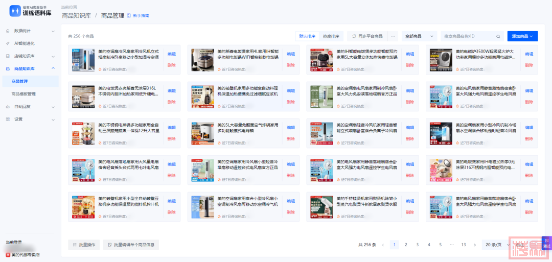552x262 pixels.
Task: Select page 2 in pagination
Action: coord(406,245)
